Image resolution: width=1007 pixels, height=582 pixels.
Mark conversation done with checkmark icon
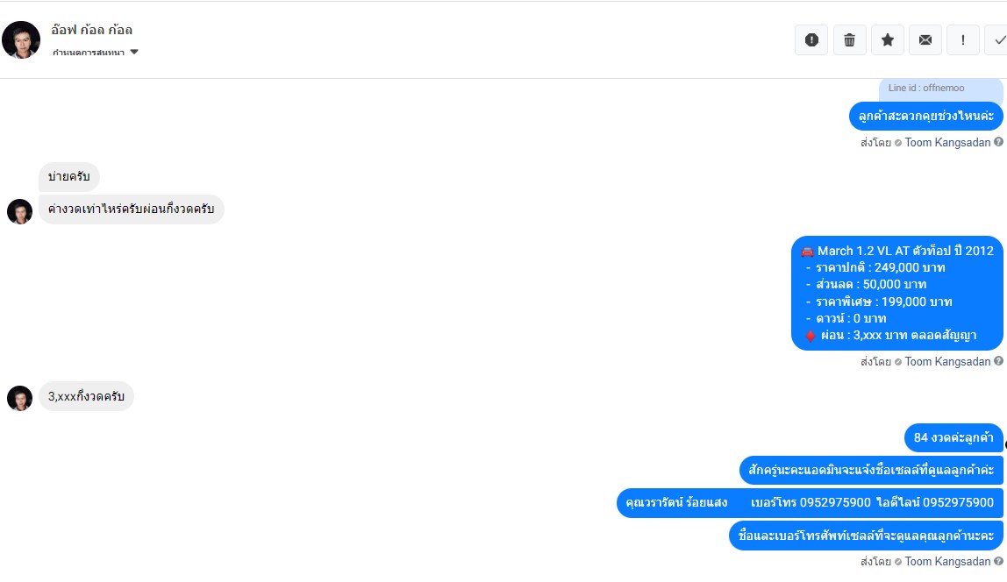point(997,39)
